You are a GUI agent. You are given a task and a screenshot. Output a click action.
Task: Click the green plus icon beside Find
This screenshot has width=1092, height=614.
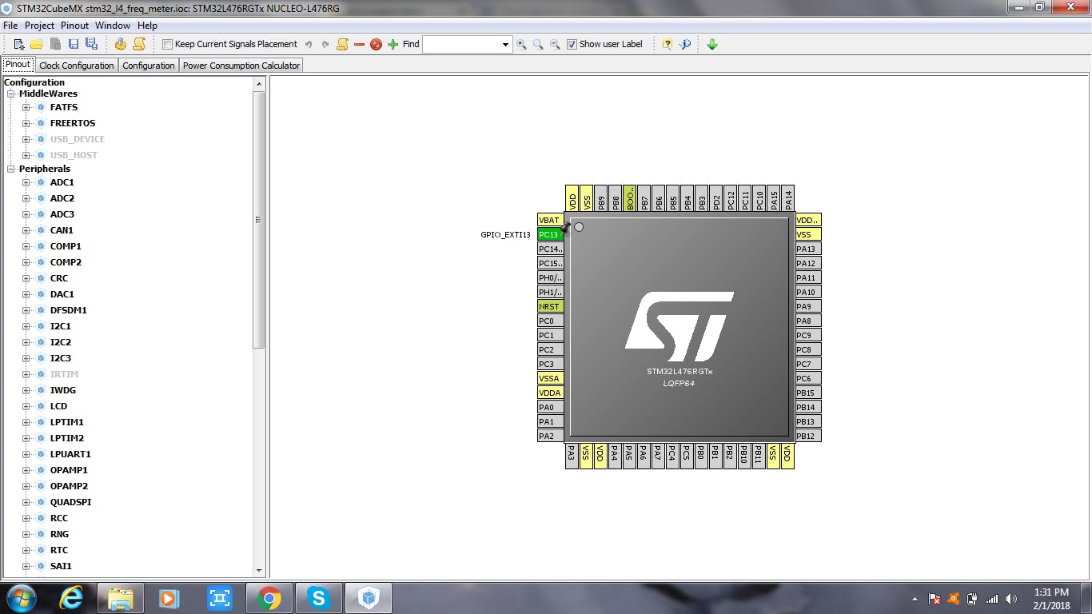(x=393, y=44)
